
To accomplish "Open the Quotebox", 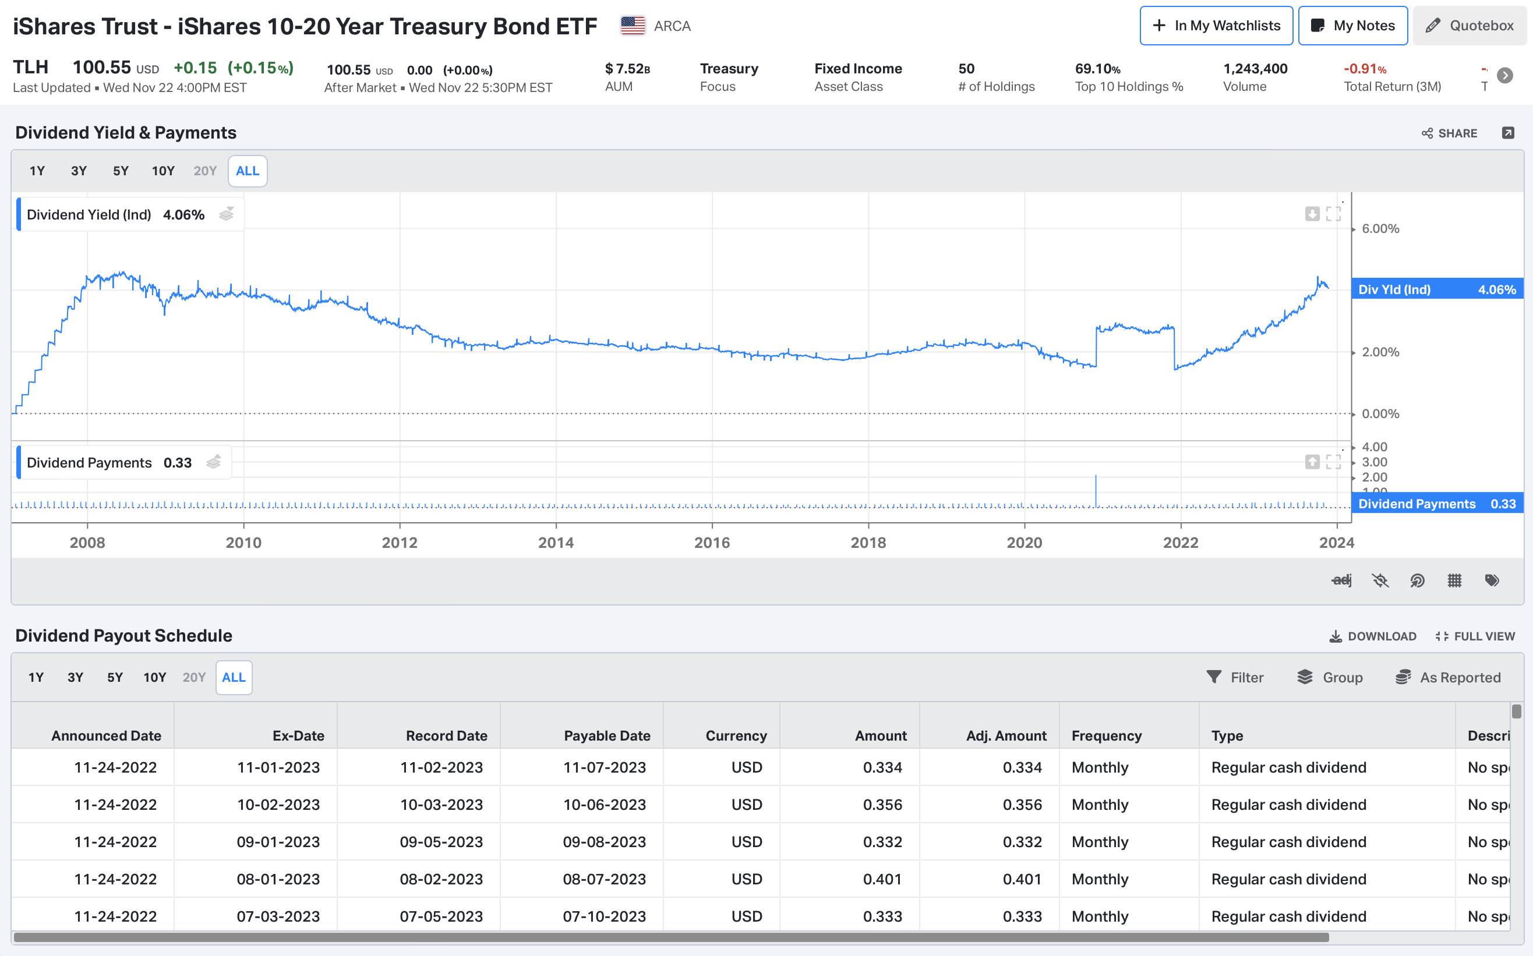I will [1469, 26].
